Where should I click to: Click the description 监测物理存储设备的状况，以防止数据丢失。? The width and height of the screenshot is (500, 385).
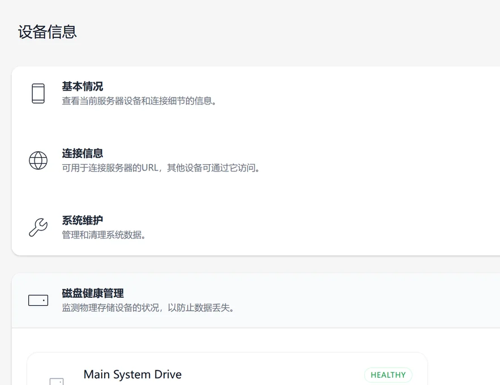click(148, 308)
